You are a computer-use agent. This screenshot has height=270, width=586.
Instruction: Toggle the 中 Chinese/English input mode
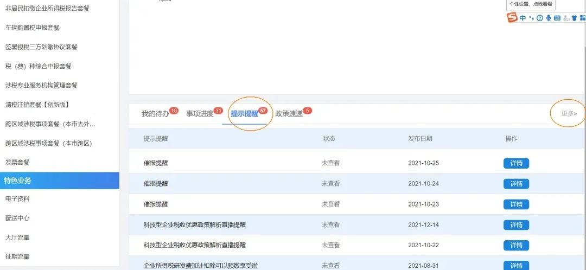coord(523,18)
